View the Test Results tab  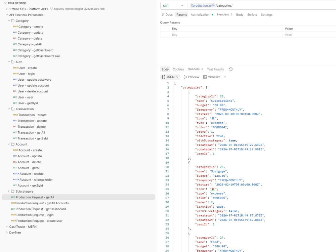[215, 69]
